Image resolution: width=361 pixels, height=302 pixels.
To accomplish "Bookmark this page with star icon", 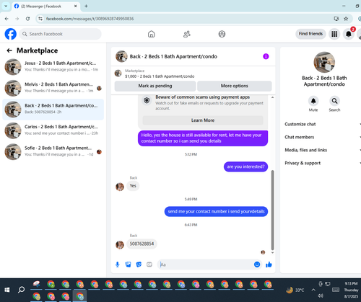I will (346, 19).
